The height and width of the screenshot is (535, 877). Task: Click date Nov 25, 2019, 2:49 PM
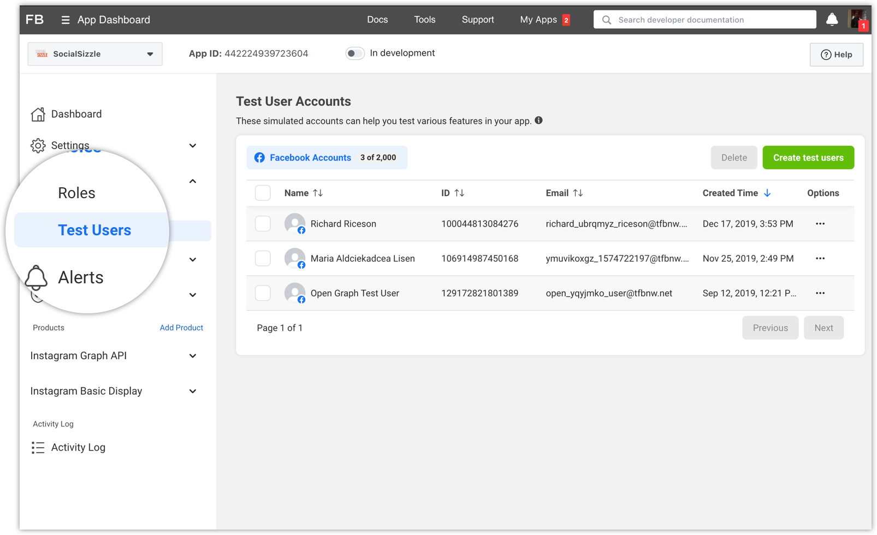click(748, 258)
